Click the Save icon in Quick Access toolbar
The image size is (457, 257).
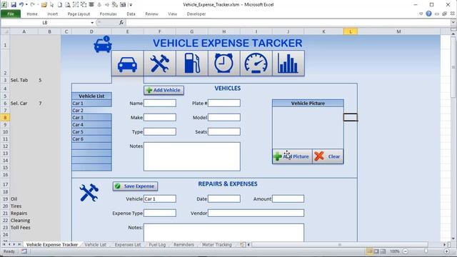coord(14,5)
